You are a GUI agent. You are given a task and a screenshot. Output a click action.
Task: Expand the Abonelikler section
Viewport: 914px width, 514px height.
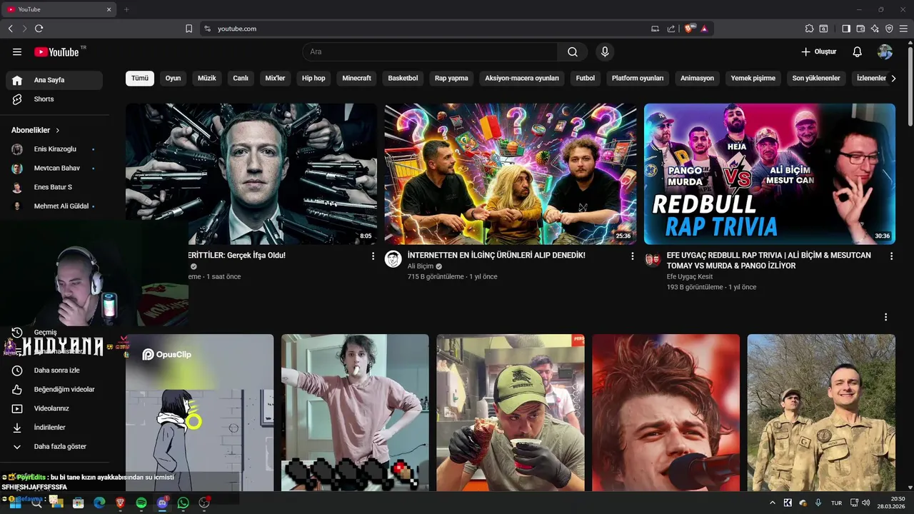36,131
